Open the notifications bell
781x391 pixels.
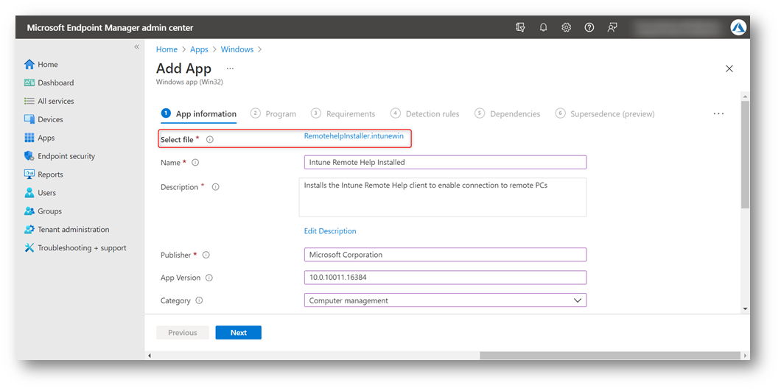point(544,27)
